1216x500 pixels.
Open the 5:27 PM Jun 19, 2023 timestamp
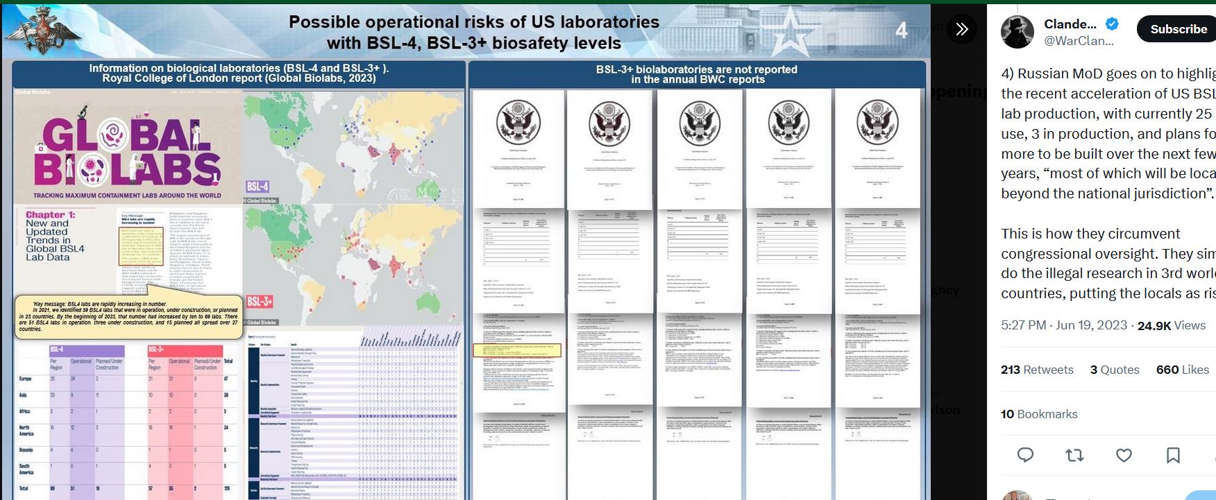pyautogui.click(x=1063, y=325)
